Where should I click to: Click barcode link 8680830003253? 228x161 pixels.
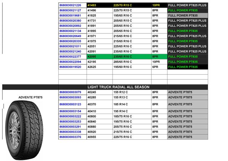click(x=70, y=121)
